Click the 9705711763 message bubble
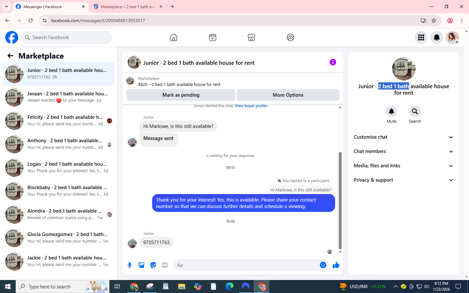The image size is (469, 293). click(156, 243)
